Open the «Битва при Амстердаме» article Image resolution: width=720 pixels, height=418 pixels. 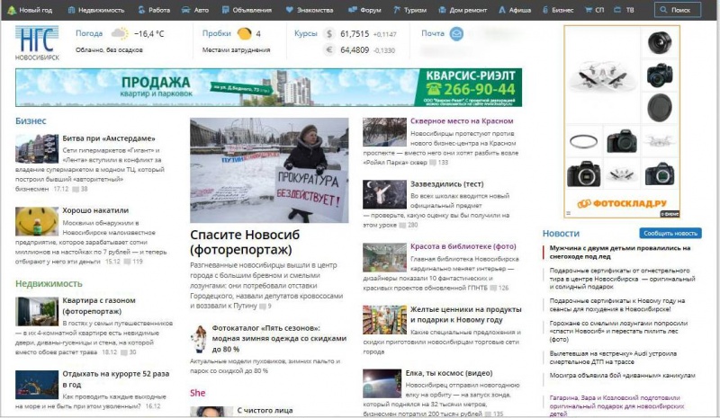coord(103,138)
